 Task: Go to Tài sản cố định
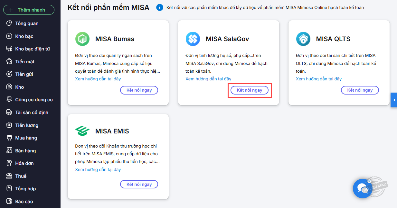tap(32, 113)
